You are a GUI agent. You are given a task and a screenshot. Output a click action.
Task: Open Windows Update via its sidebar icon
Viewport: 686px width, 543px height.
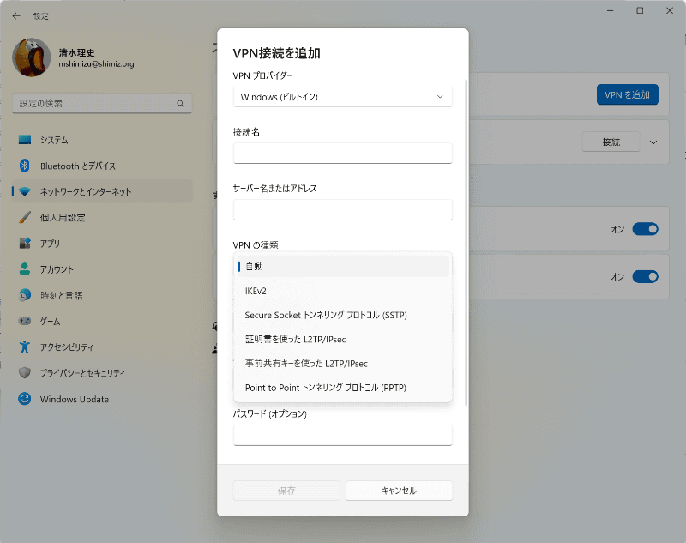[25, 399]
